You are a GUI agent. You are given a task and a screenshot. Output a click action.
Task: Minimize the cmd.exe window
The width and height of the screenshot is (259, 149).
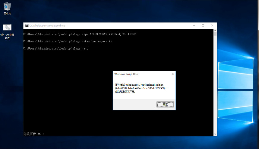click(194, 26)
